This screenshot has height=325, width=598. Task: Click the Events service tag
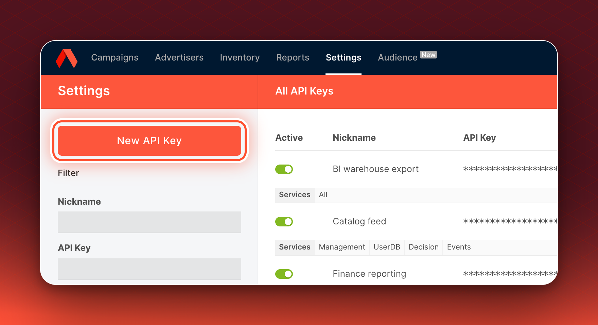pos(459,247)
